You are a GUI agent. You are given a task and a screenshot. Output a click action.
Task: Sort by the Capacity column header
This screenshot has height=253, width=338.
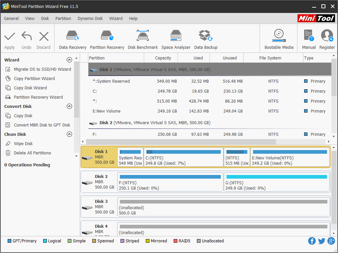pyautogui.click(x=161, y=58)
